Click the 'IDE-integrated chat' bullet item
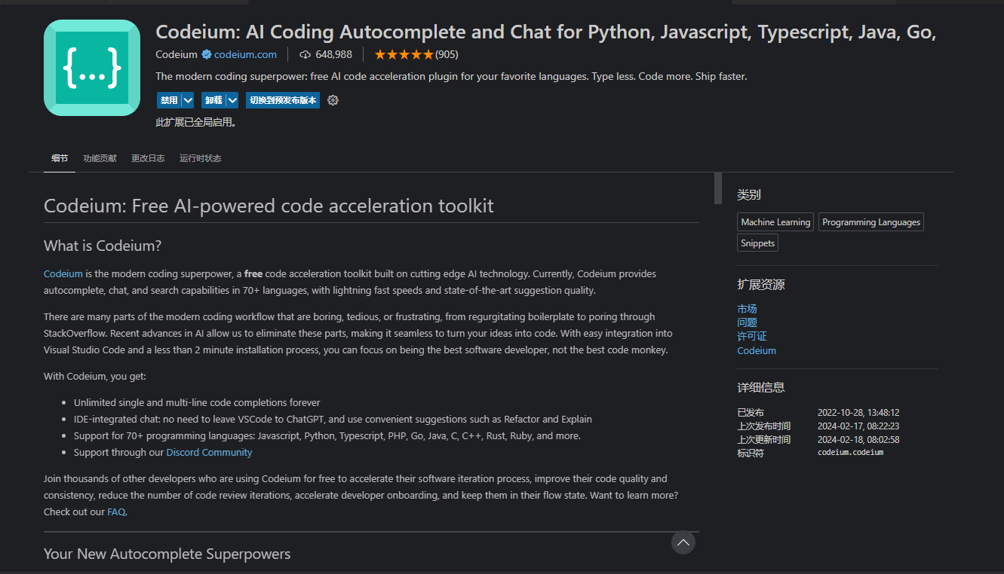 point(333,420)
